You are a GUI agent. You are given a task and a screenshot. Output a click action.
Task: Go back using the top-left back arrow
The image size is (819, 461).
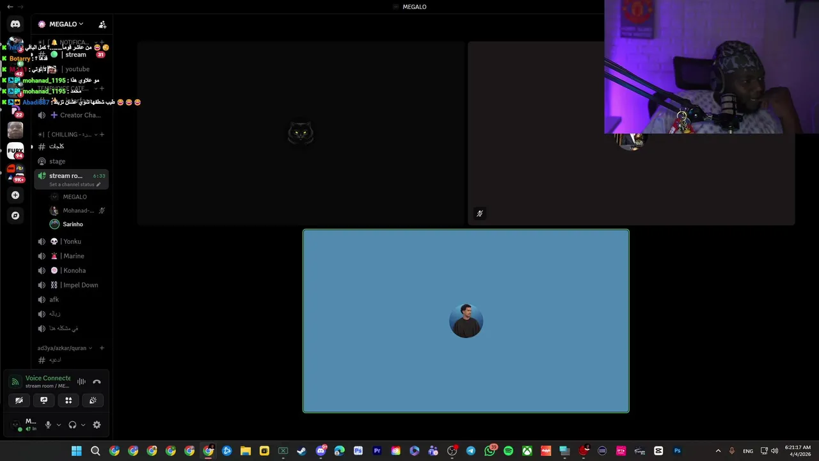pyautogui.click(x=10, y=6)
